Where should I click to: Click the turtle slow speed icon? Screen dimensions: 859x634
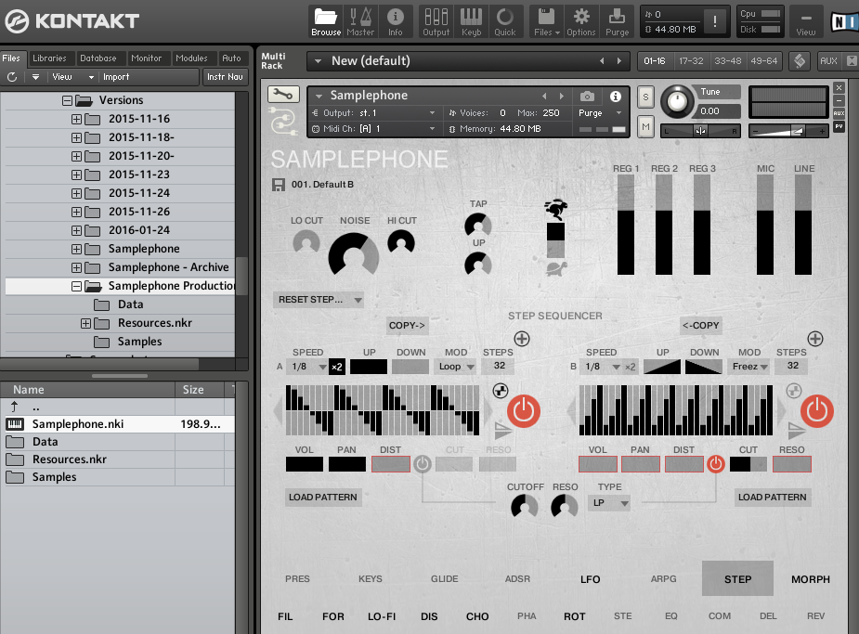point(556,268)
